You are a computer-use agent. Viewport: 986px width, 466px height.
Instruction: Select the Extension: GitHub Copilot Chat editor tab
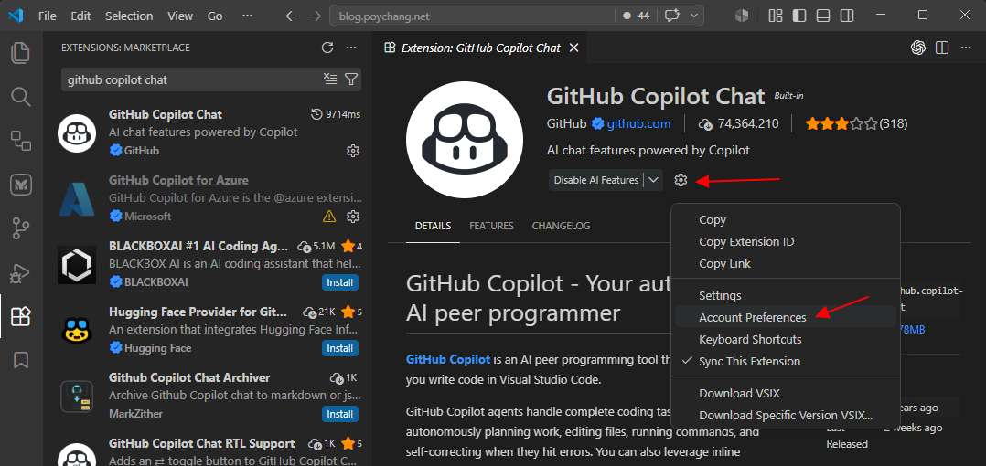click(x=481, y=48)
